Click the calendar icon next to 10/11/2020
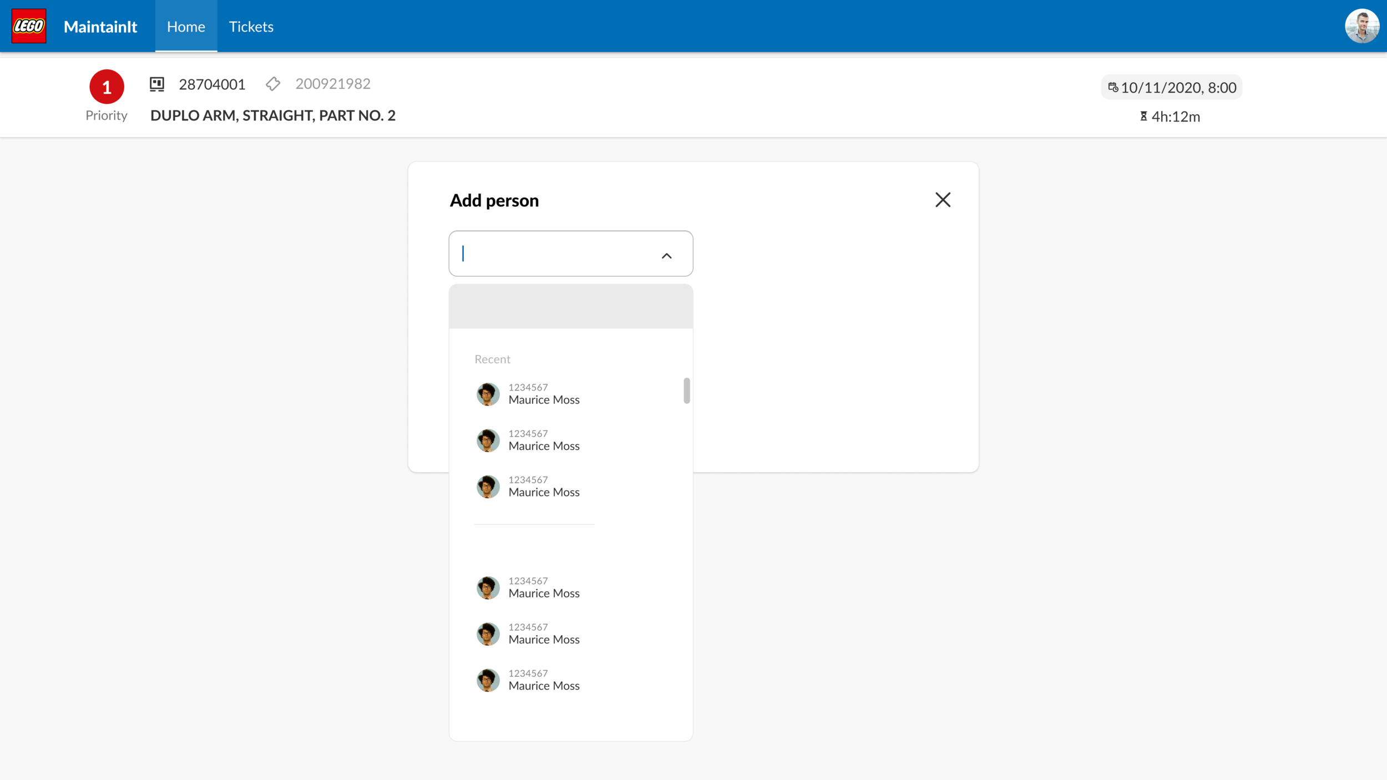This screenshot has height=780, width=1387. [1113, 87]
